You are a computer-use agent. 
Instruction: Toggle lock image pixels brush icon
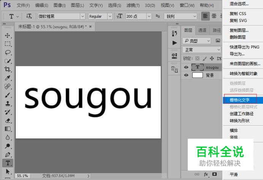(x=204, y=58)
